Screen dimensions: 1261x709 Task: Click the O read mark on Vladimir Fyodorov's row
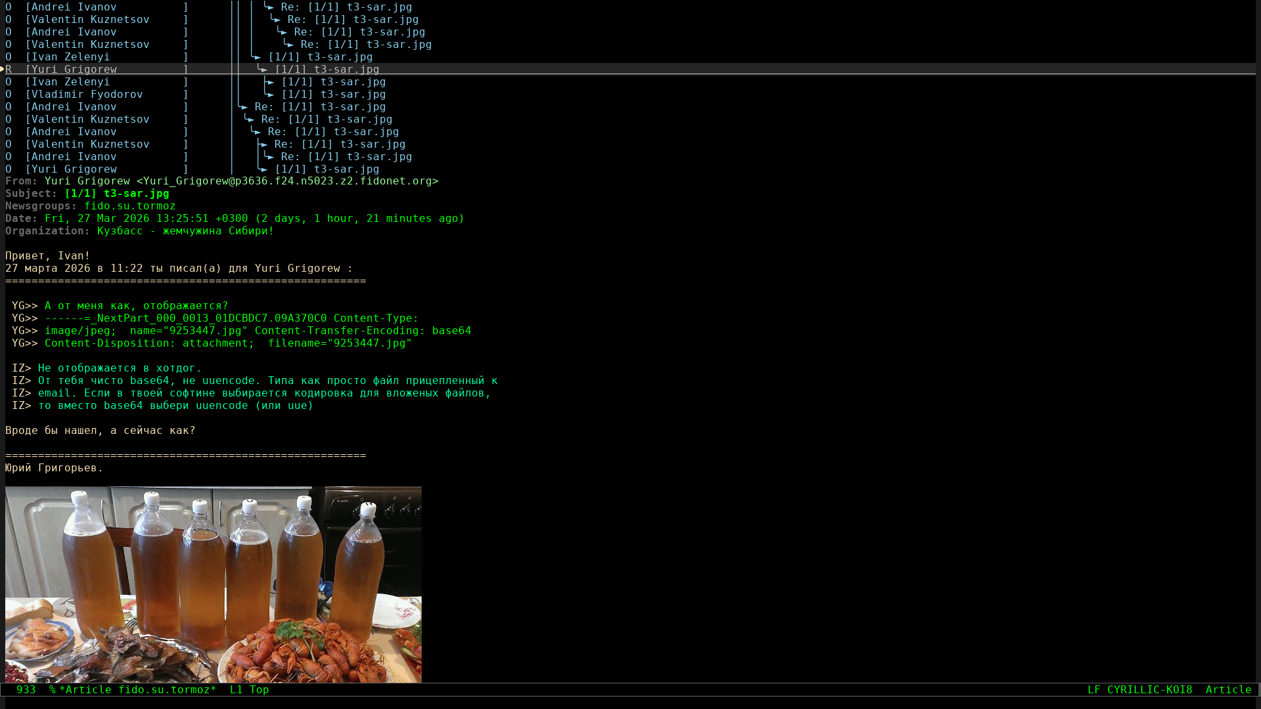[9, 95]
